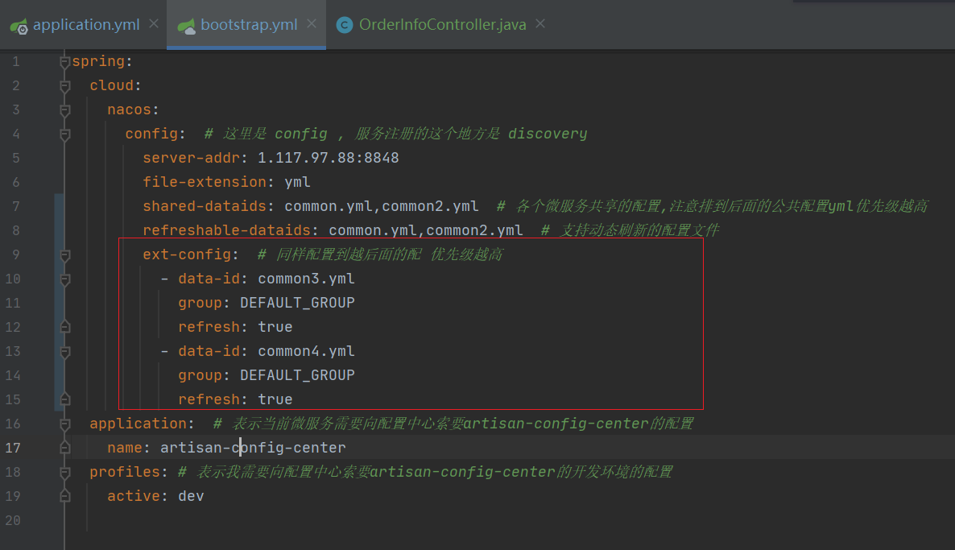This screenshot has height=550, width=955.
Task: Click fold end marker on line 17
Action: pyautogui.click(x=64, y=448)
